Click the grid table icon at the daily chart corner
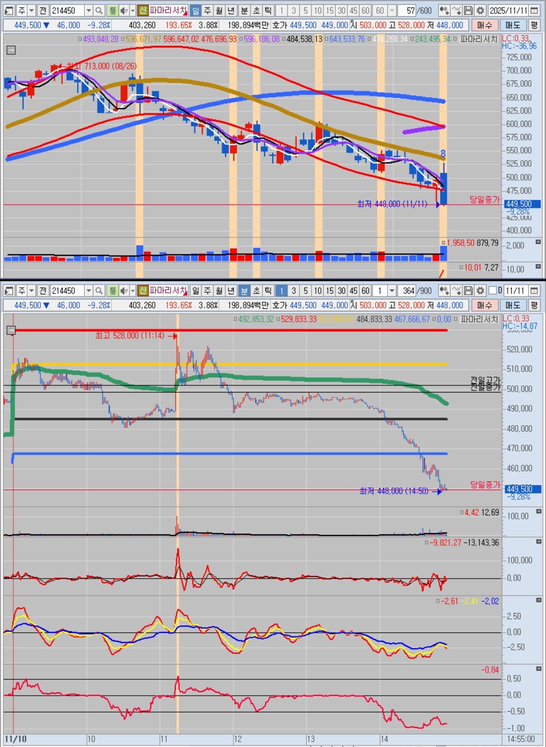Image resolution: width=546 pixels, height=747 pixels. click(11, 50)
